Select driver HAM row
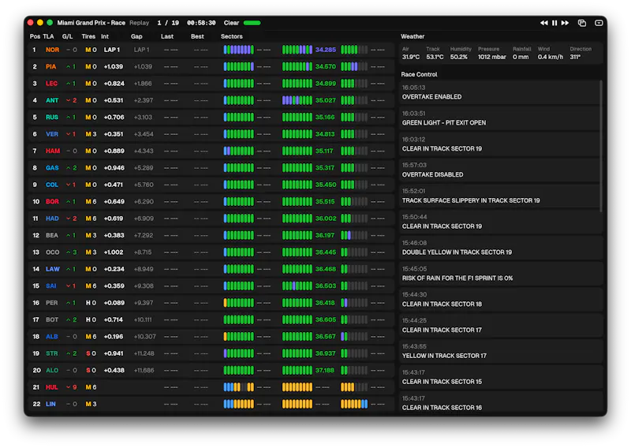The height and width of the screenshot is (448, 631). point(211,151)
